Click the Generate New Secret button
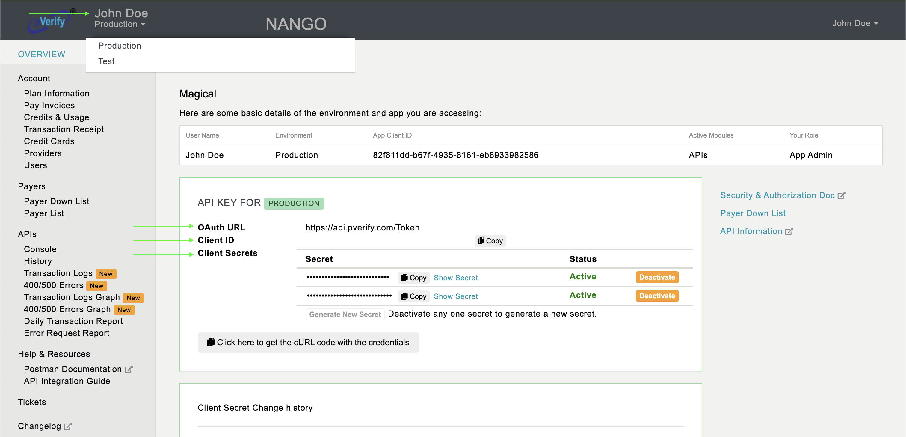Screen dimensions: 906x437 (x=345, y=314)
